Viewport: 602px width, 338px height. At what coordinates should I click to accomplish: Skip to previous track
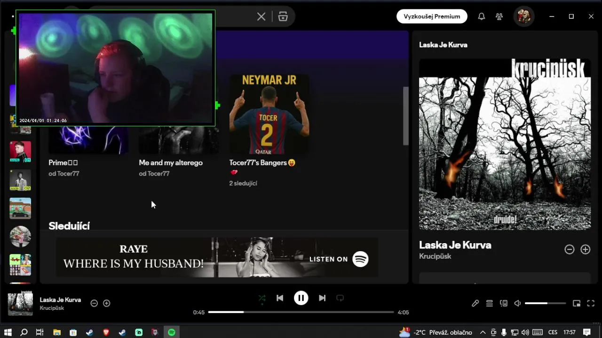[280, 298]
